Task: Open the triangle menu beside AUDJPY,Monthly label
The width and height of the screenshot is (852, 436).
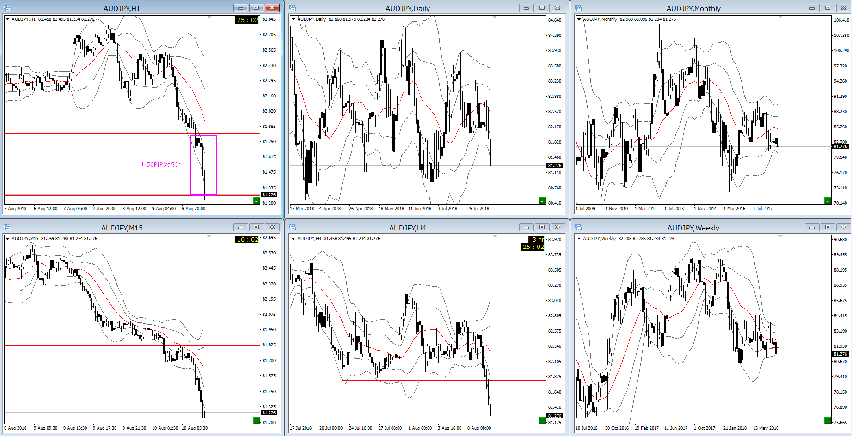Action: (x=579, y=19)
